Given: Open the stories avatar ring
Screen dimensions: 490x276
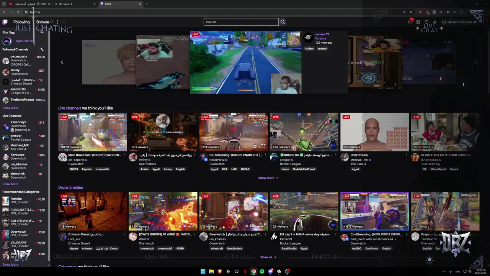Looking at the screenshot, I should tap(7, 41).
